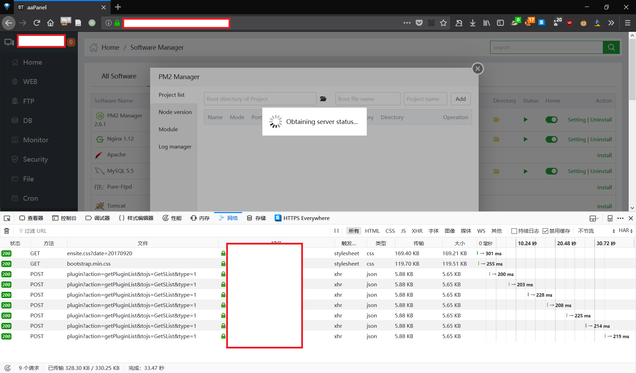Open the Firefox downloads arrow icon
Screen dimensions: 636x373
click(472, 23)
